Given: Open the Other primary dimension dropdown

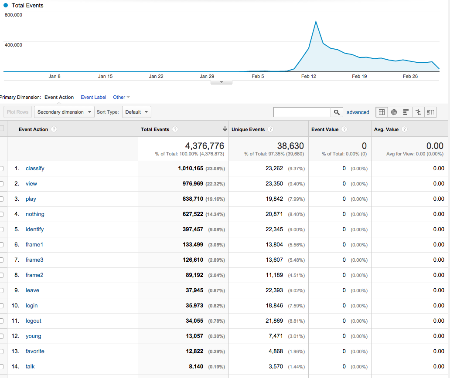Looking at the screenshot, I should (x=121, y=97).
